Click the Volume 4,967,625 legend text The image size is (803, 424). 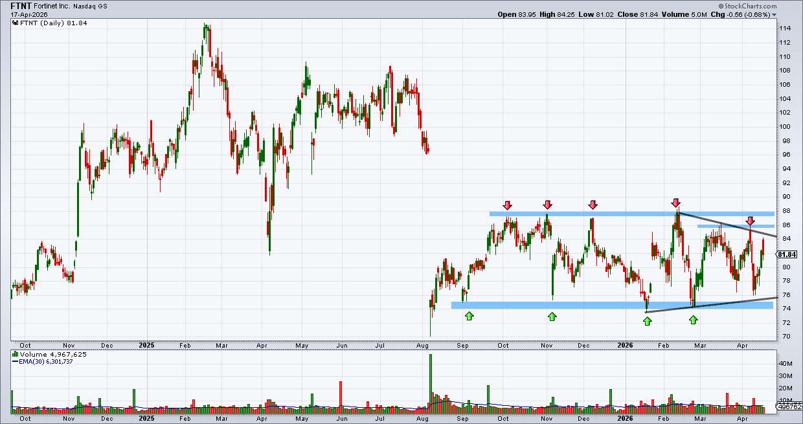[x=53, y=355]
